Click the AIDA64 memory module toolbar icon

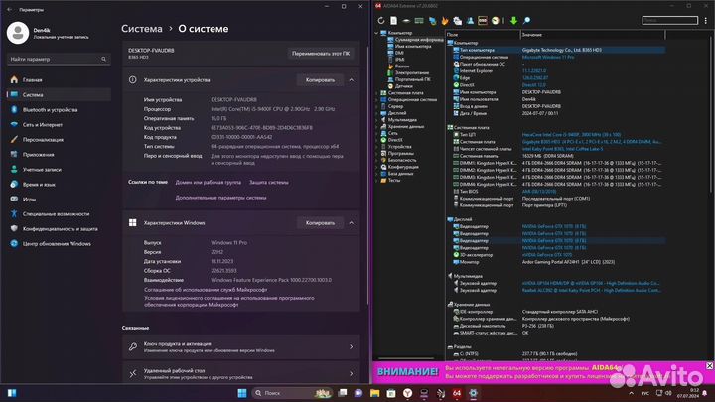point(419,21)
